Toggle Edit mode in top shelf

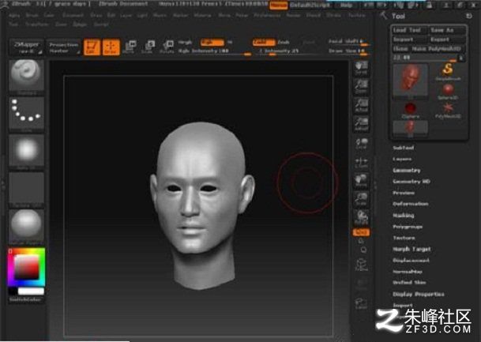click(x=92, y=47)
